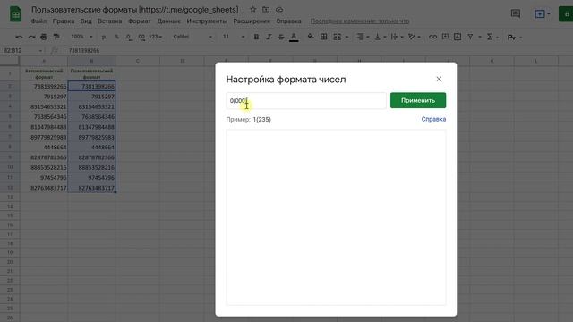
Task: Open the Данные menu
Action: (x=169, y=21)
